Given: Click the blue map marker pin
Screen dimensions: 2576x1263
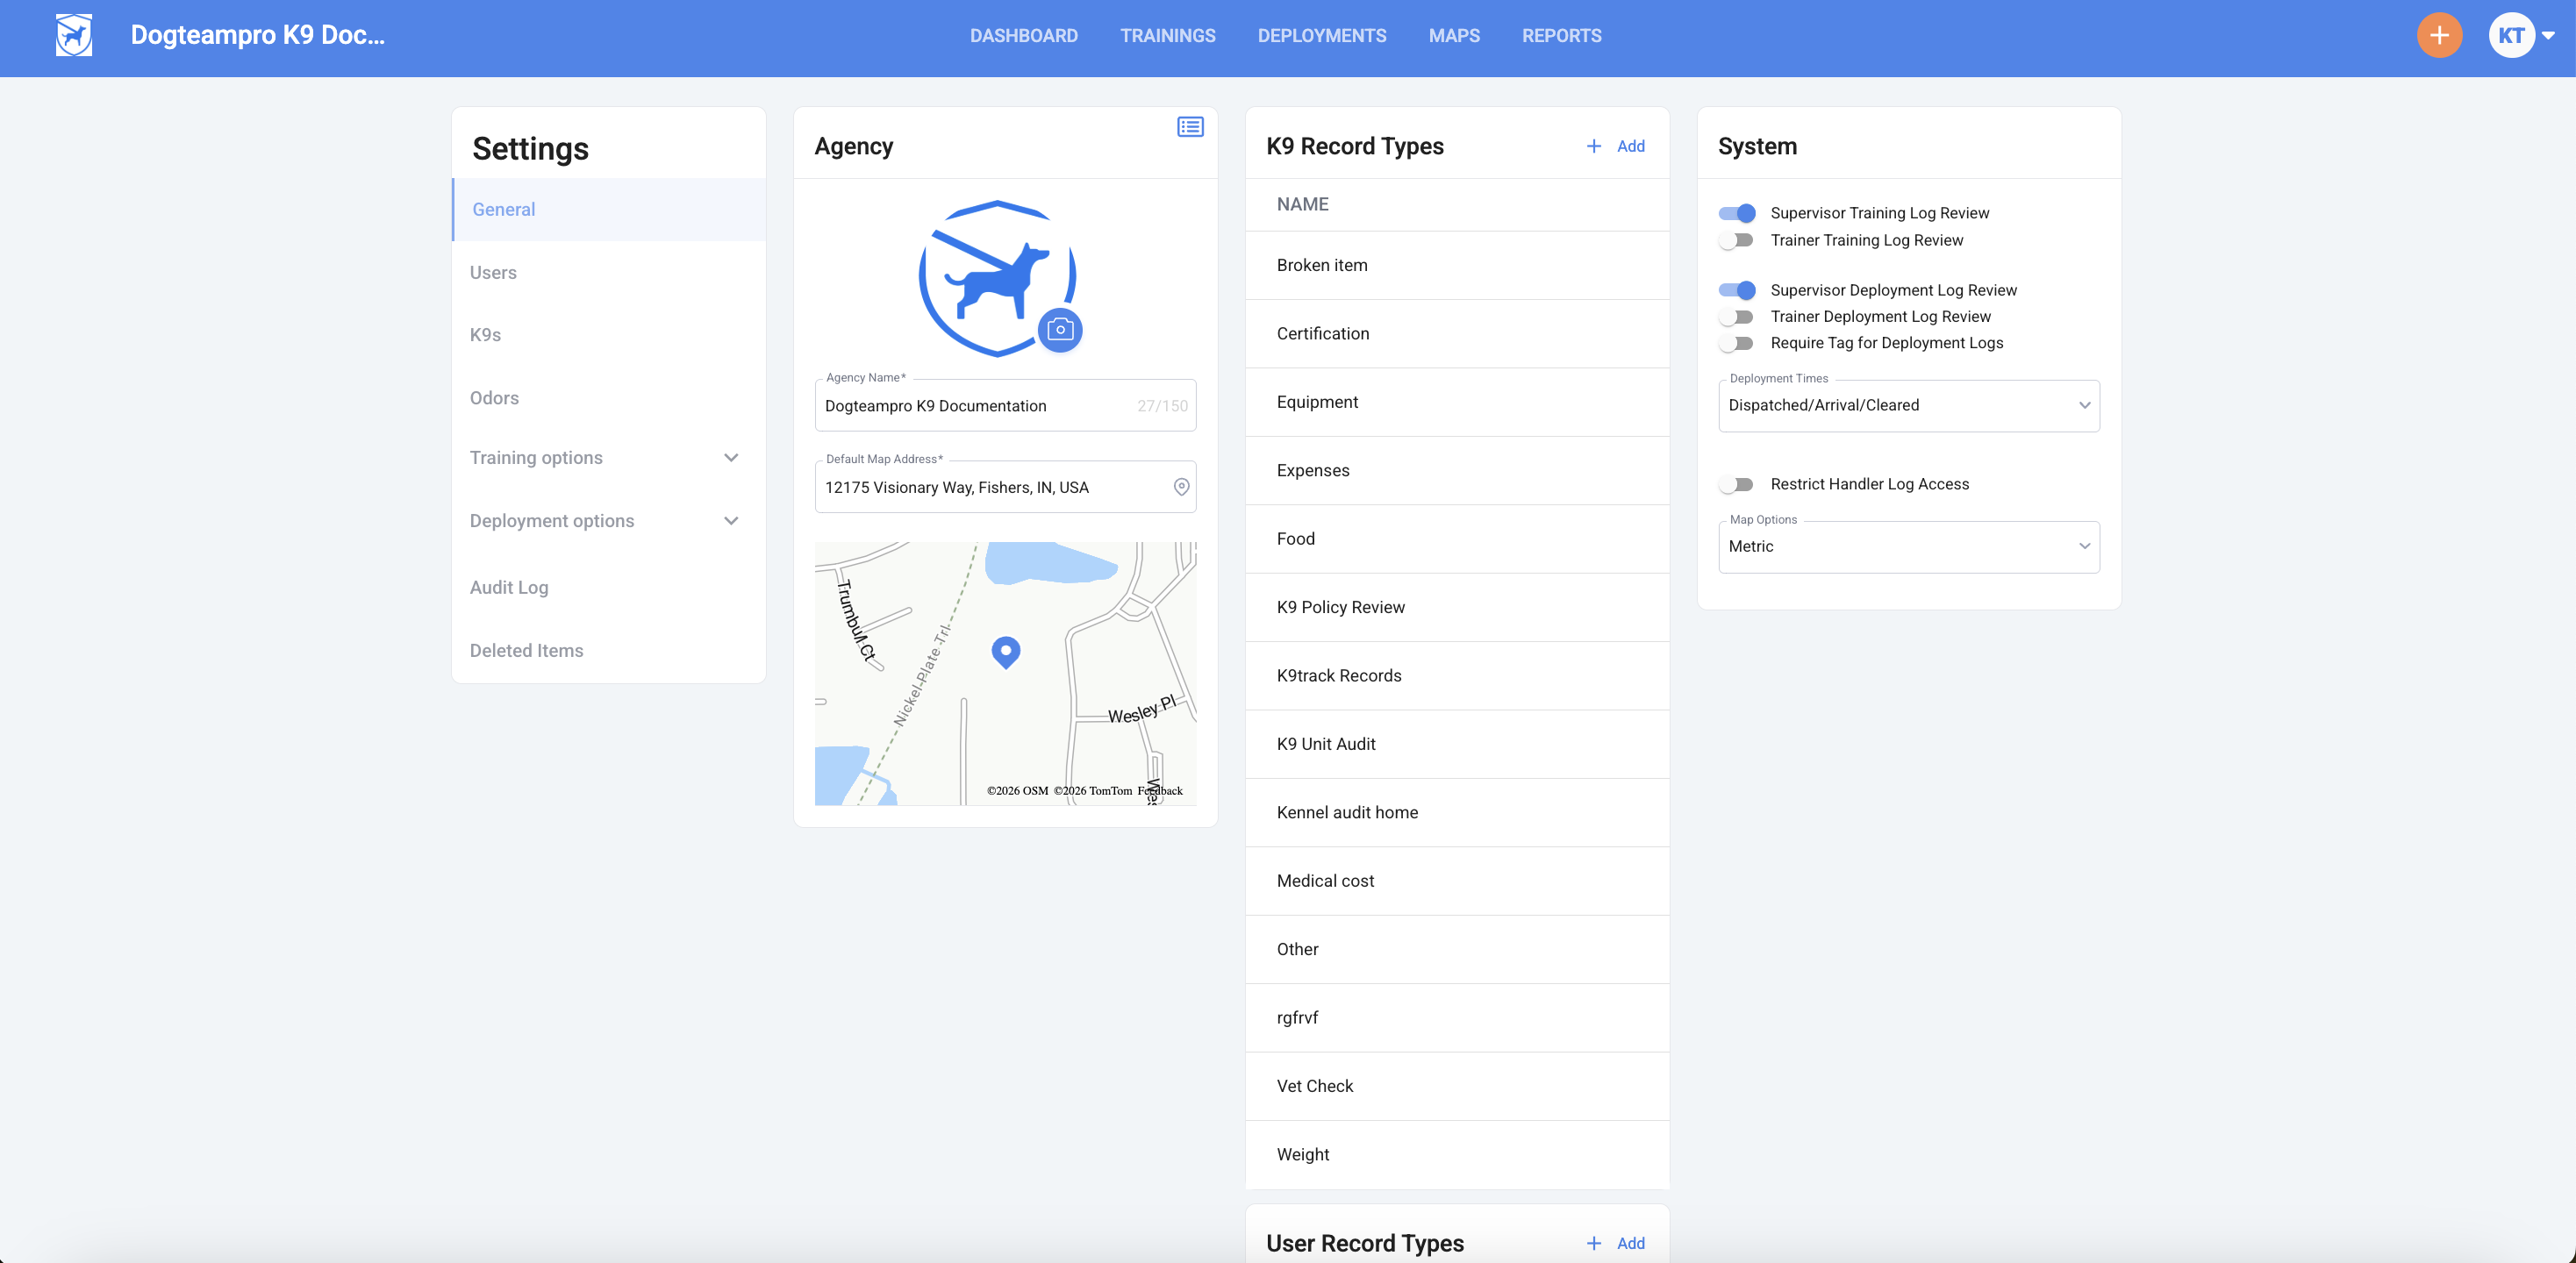Looking at the screenshot, I should tap(1005, 651).
